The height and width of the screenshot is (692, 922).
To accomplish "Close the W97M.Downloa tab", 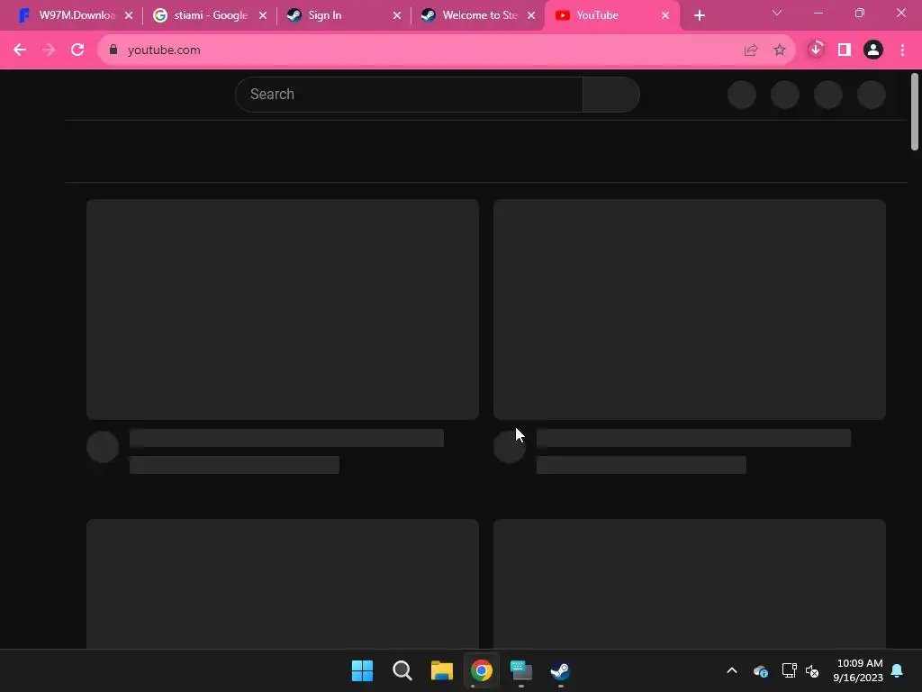I will (129, 16).
